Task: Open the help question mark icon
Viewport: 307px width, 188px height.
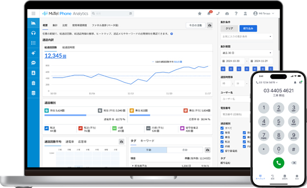Action: coord(236,13)
